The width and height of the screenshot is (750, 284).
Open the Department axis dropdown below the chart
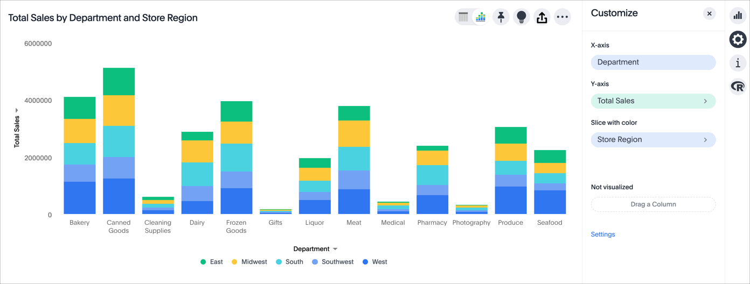316,249
